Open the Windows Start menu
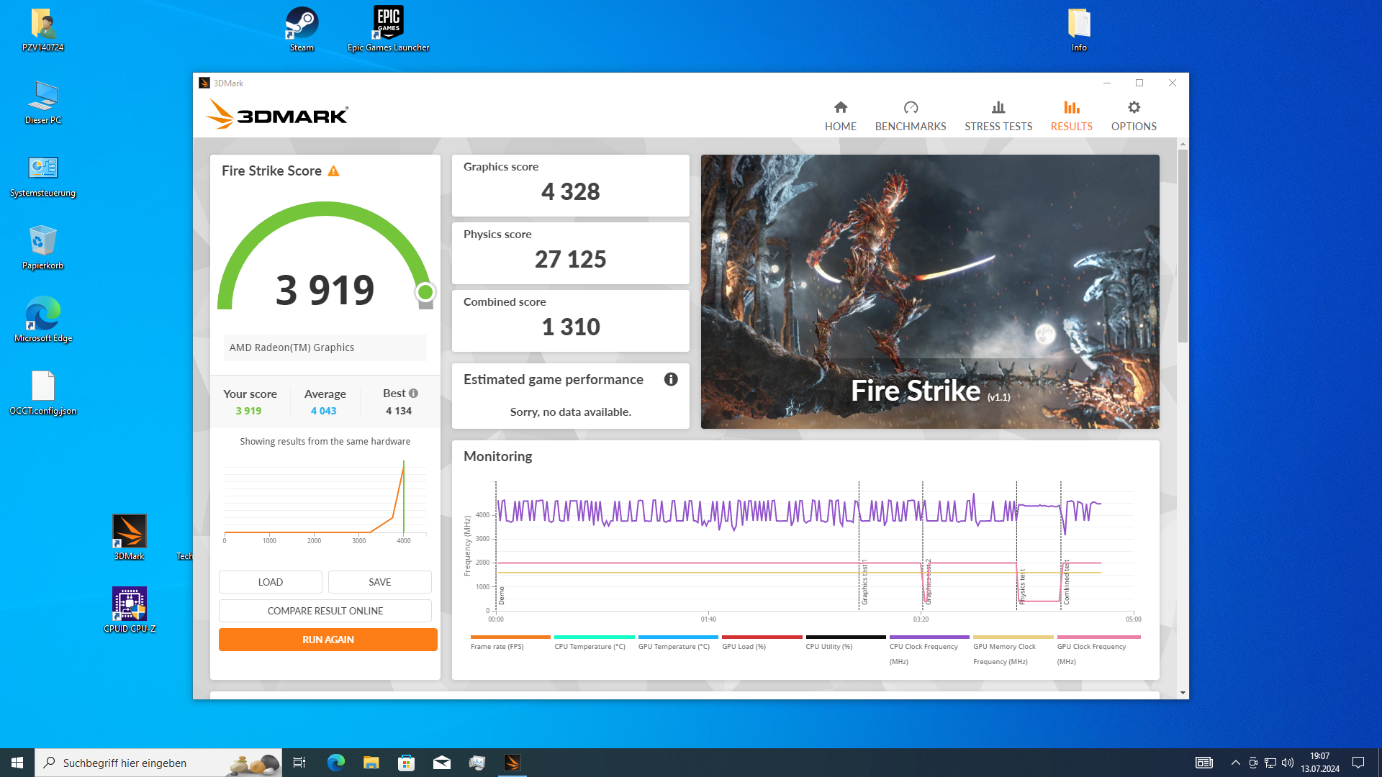1382x777 pixels. 17,763
